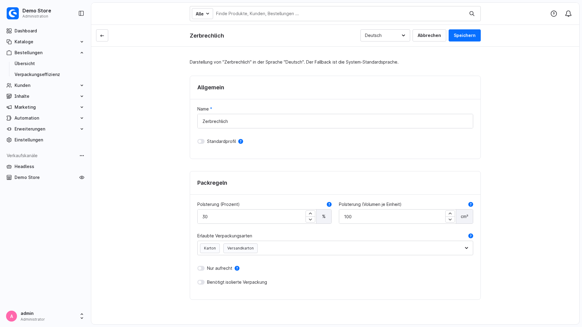Click the Polsterung (Prozent) number field

click(251, 216)
